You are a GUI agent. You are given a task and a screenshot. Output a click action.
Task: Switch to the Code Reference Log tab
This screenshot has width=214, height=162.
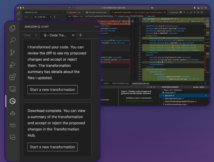pos(120,84)
